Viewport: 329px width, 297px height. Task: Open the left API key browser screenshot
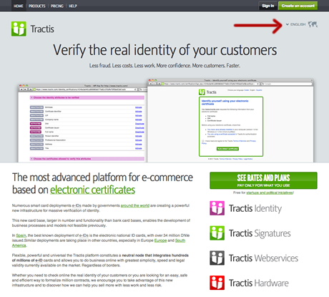82,123
